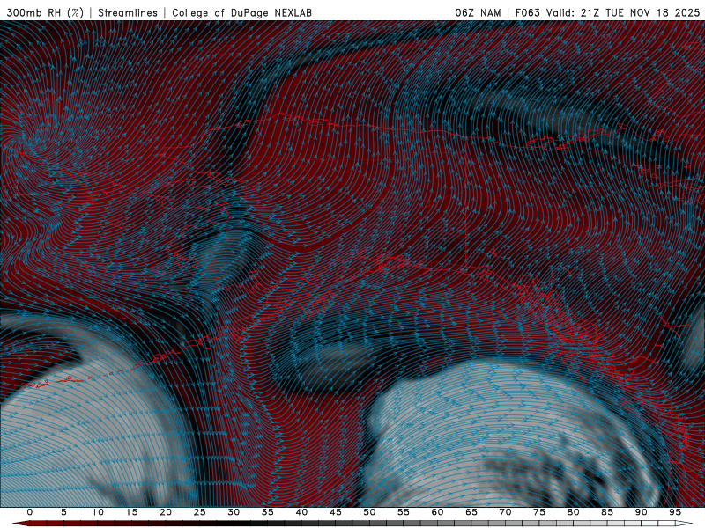Viewport: 705px width, 528px height.
Task: Click the "F063 Valid: 21Z TUE NOV 18 2025" text
Action: pyautogui.click(x=607, y=12)
